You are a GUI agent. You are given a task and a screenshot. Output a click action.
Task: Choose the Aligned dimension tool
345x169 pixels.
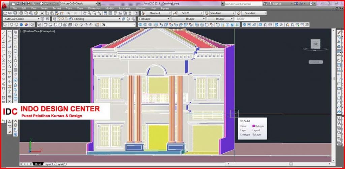[x=10, y=37]
